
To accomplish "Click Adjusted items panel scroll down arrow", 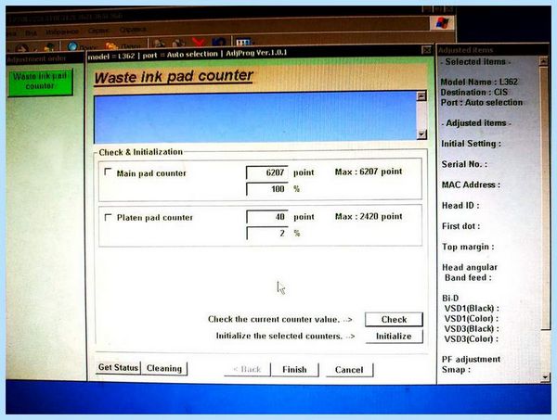I will tap(545, 377).
